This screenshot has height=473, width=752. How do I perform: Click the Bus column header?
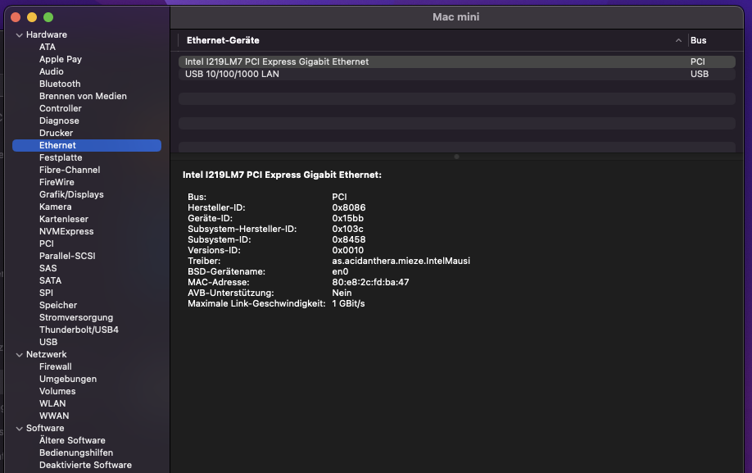click(698, 40)
